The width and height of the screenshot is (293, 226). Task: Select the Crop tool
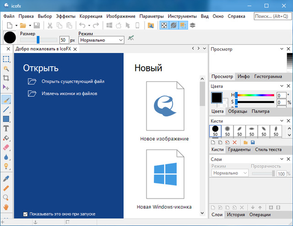(6, 78)
